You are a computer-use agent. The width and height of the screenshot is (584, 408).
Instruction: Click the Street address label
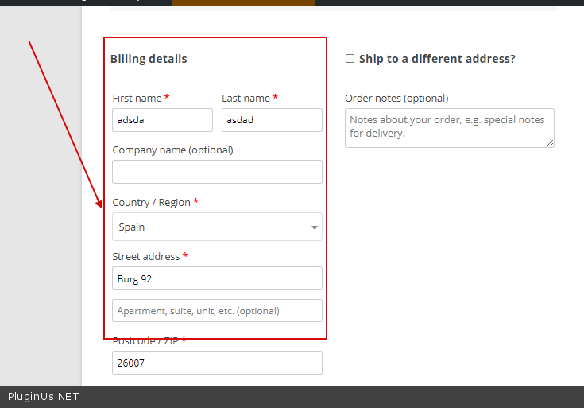[146, 256]
